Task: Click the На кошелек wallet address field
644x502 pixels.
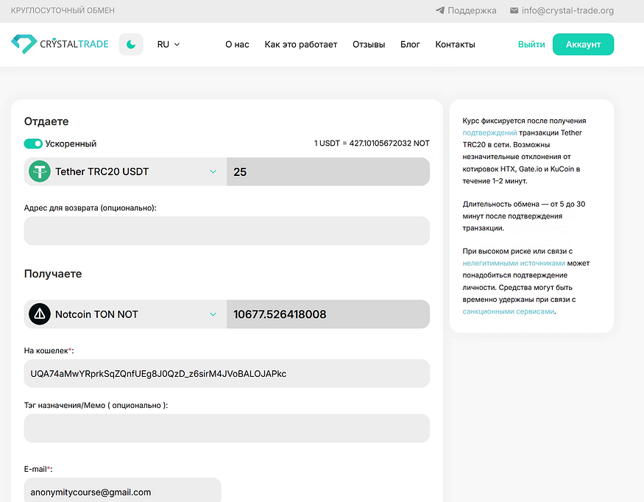Action: coord(227,373)
